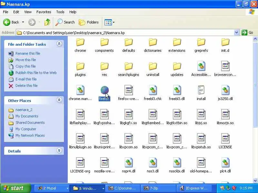The image size is (258, 193).
Task: Select the LICENSE file icon
Action: 225,138
